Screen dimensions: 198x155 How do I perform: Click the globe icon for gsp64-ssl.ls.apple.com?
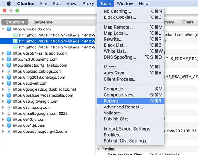(9, 53)
